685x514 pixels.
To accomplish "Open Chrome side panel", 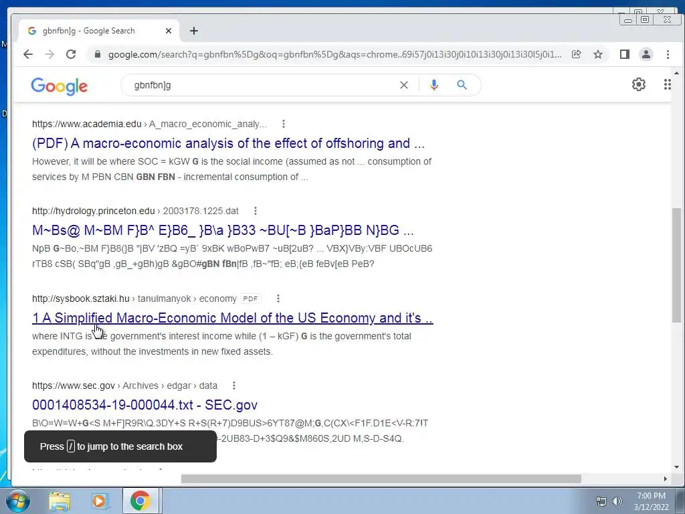I will 625,54.
